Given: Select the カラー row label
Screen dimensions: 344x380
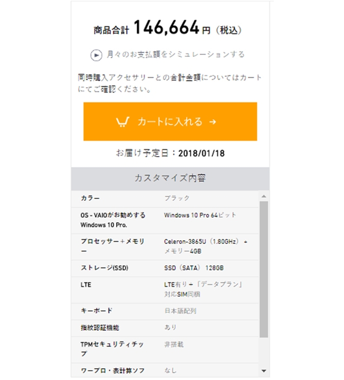Looking at the screenshot, I should click(x=90, y=198).
